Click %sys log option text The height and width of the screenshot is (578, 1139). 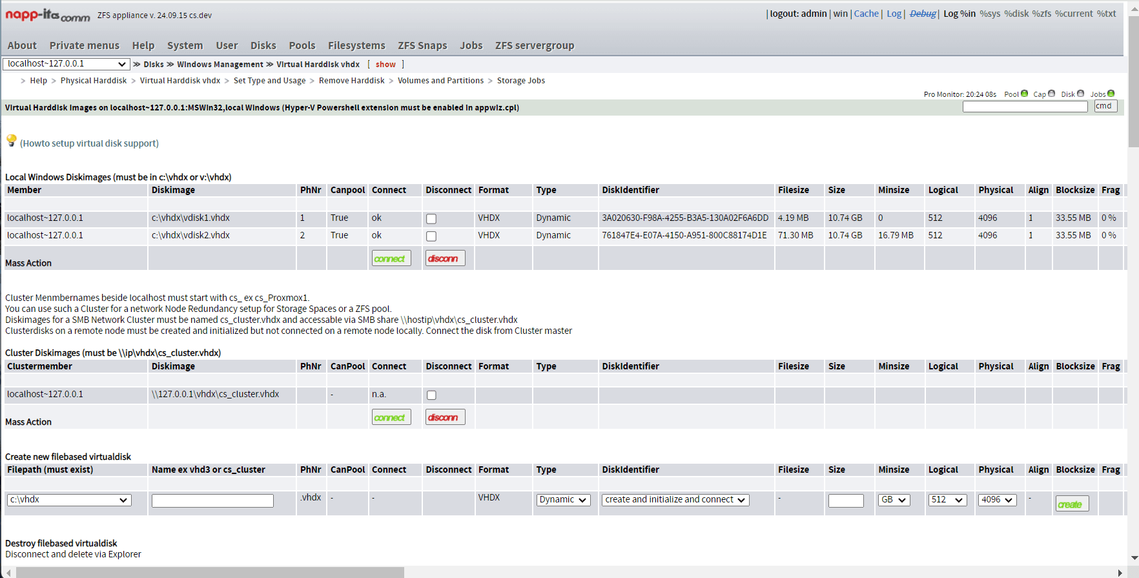(990, 14)
